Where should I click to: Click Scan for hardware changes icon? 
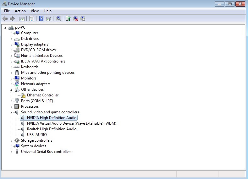point(58,19)
